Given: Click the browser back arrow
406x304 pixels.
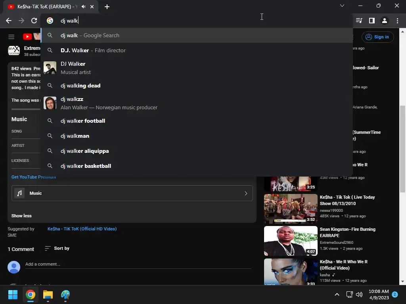Looking at the screenshot, I should click(x=9, y=21).
